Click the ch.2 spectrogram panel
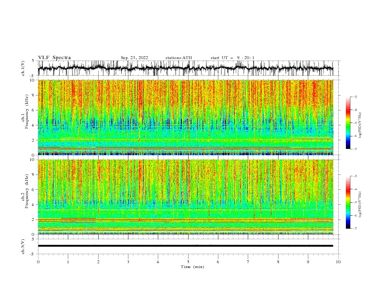Viewport: 381px width, 294px height. 185,197
